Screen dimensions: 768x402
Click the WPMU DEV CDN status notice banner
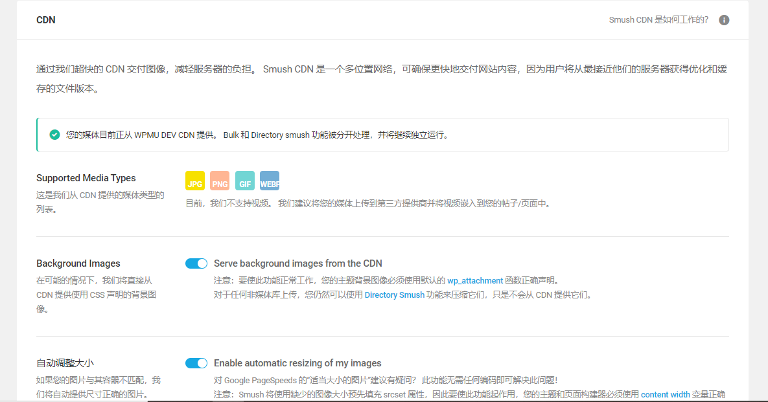(x=382, y=135)
